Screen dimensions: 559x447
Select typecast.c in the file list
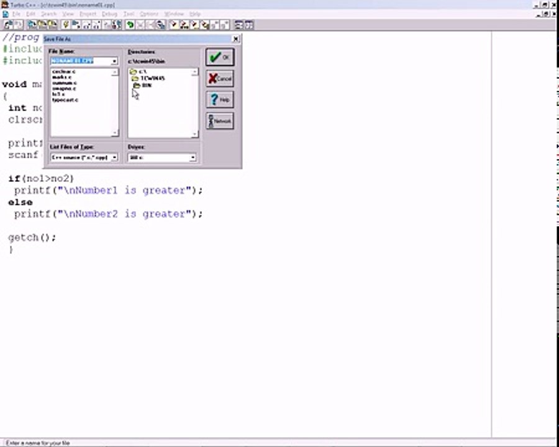pyautogui.click(x=65, y=100)
